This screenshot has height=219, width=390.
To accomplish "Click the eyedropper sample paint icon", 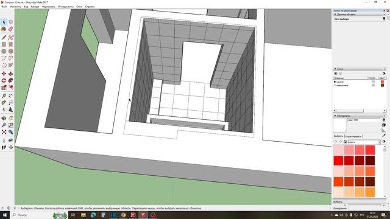I will tap(384, 135).
